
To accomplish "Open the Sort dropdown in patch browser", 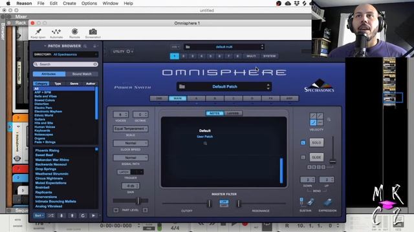I will (39, 215).
